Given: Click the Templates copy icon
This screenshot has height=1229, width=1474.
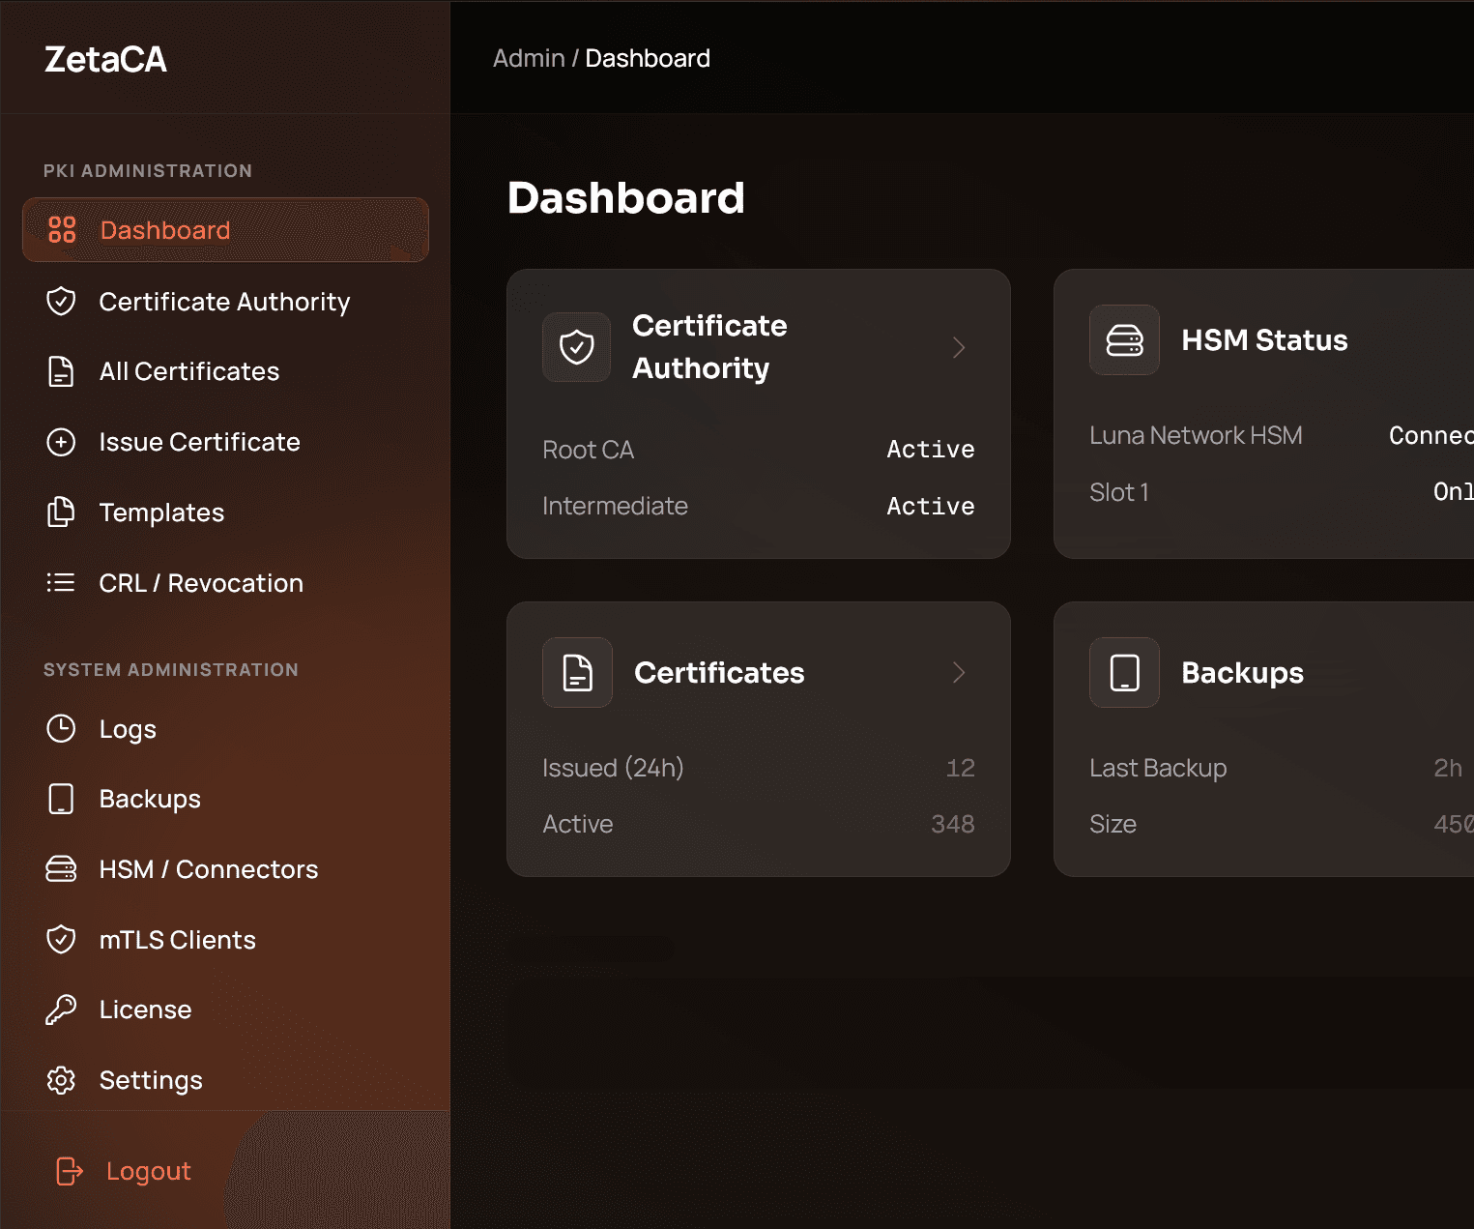Looking at the screenshot, I should (x=62, y=512).
